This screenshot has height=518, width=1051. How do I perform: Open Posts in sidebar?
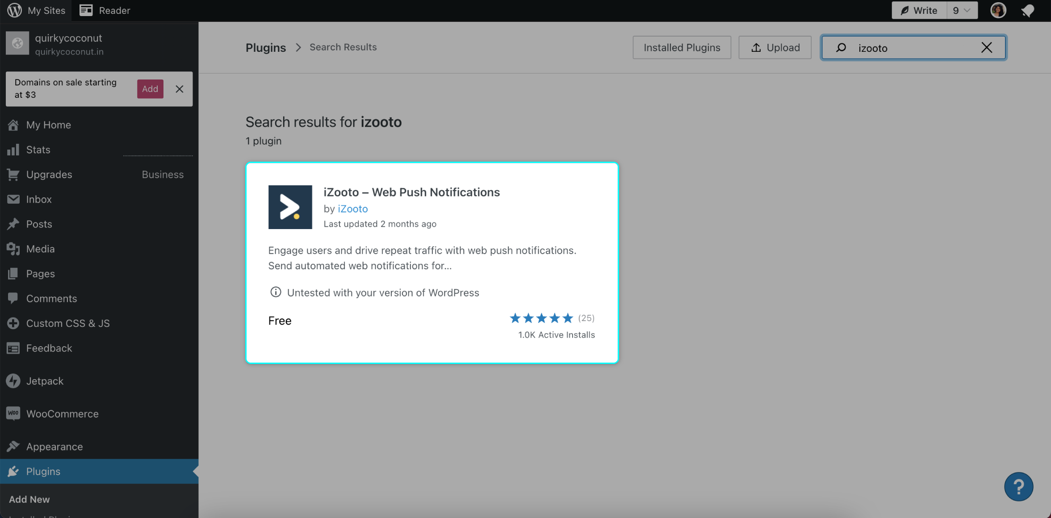(x=39, y=224)
